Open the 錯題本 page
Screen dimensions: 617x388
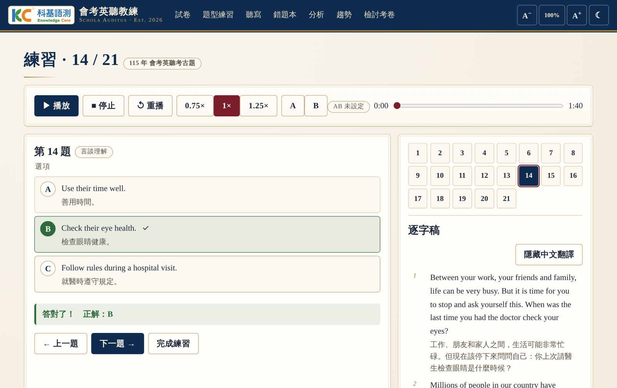[285, 15]
